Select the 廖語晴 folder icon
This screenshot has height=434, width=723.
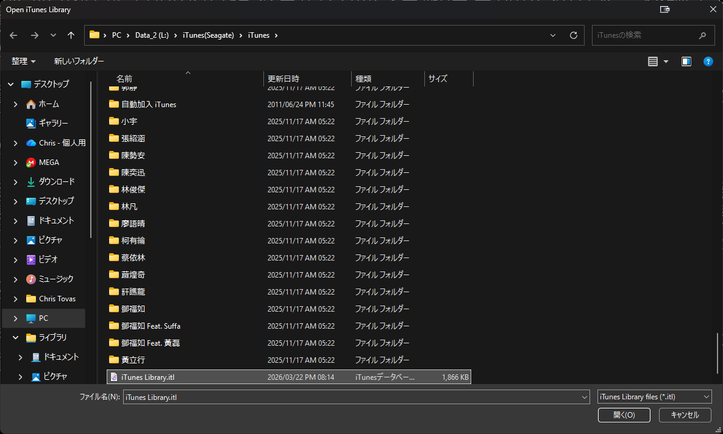[114, 223]
